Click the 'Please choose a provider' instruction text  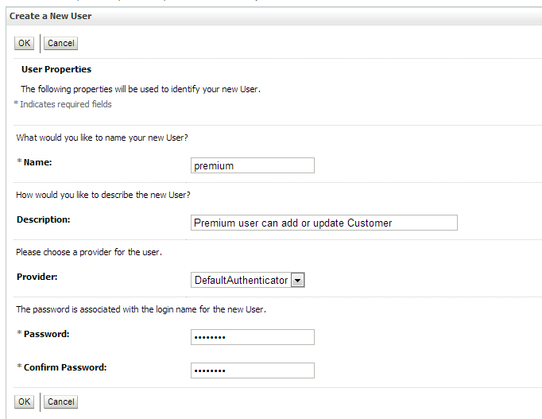pyautogui.click(x=89, y=252)
